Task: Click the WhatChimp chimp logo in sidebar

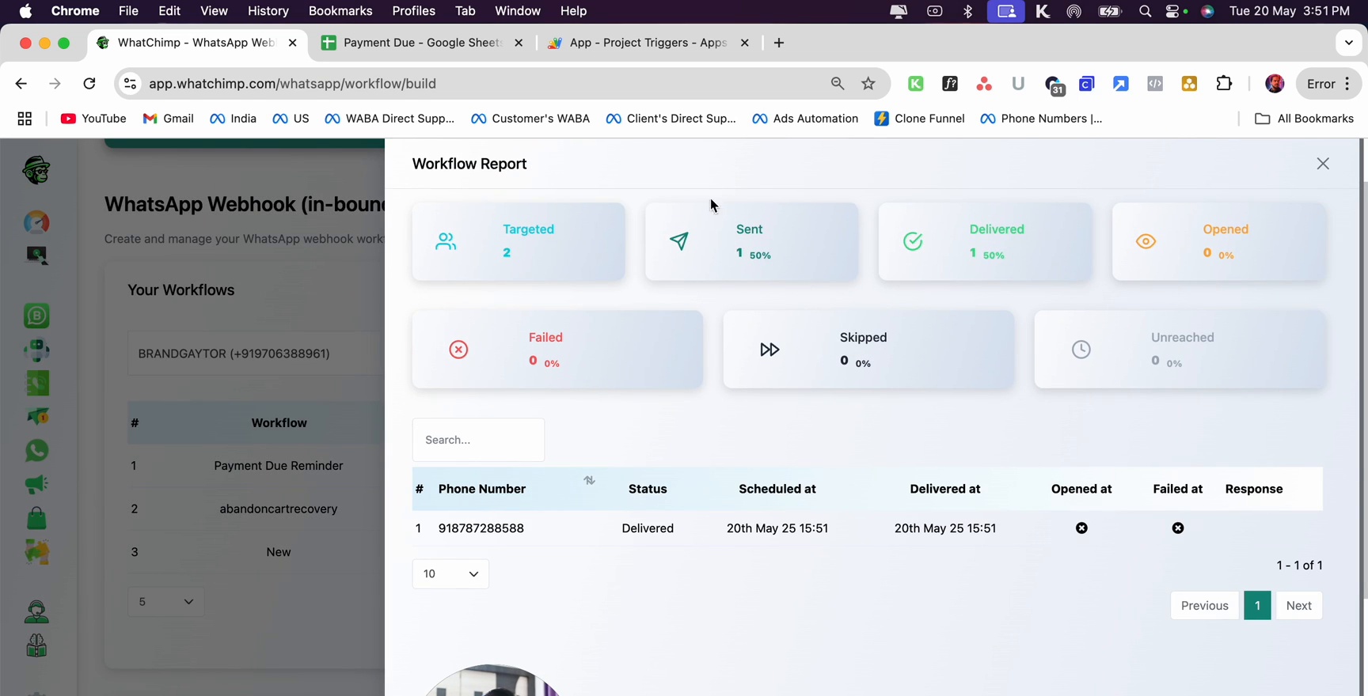Action: pos(36,170)
